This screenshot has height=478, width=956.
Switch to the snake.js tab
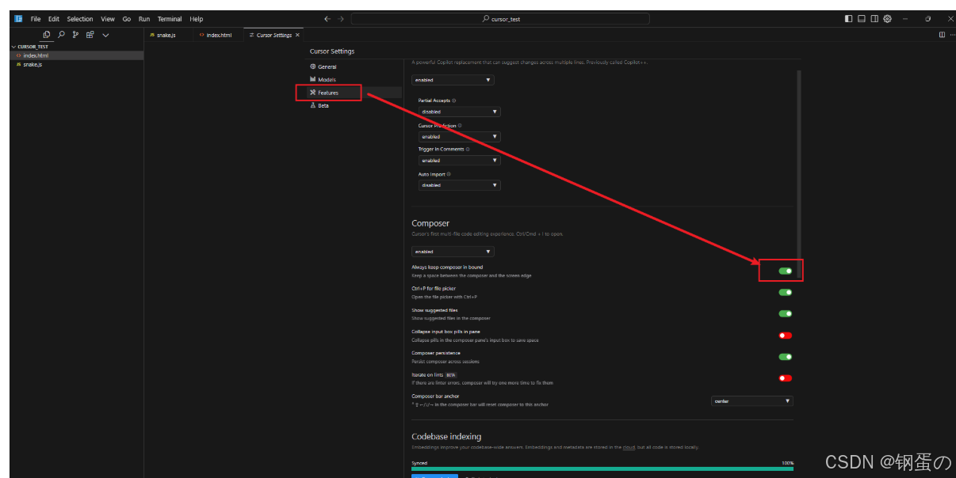click(167, 35)
